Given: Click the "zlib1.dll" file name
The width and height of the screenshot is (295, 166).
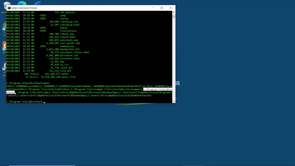Looking at the screenshot, I should pos(66,68).
